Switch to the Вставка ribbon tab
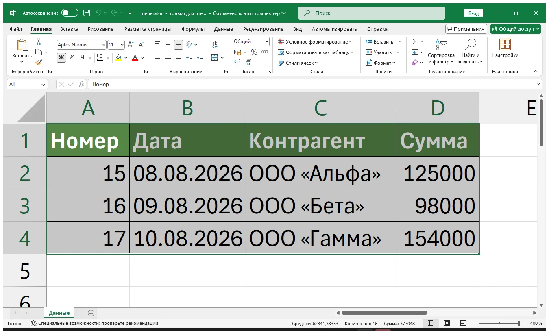The height and width of the screenshot is (331, 549). (x=69, y=29)
